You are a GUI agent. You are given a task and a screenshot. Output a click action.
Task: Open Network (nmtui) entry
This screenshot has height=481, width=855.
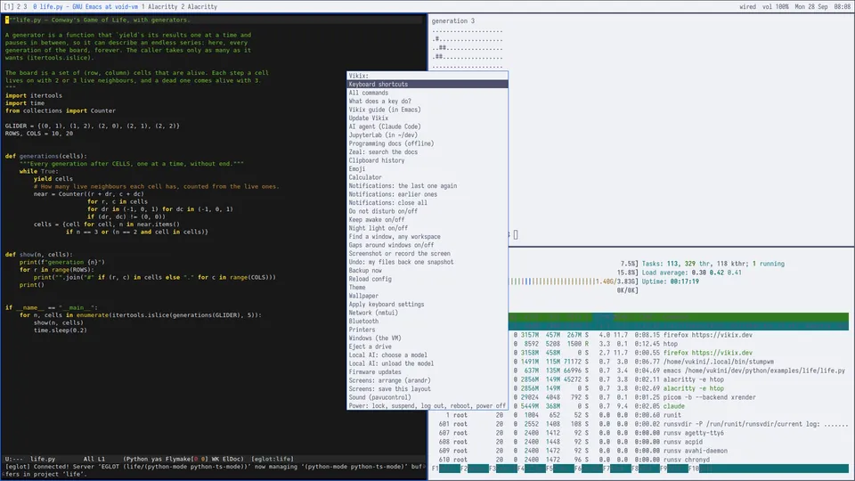[427, 313]
